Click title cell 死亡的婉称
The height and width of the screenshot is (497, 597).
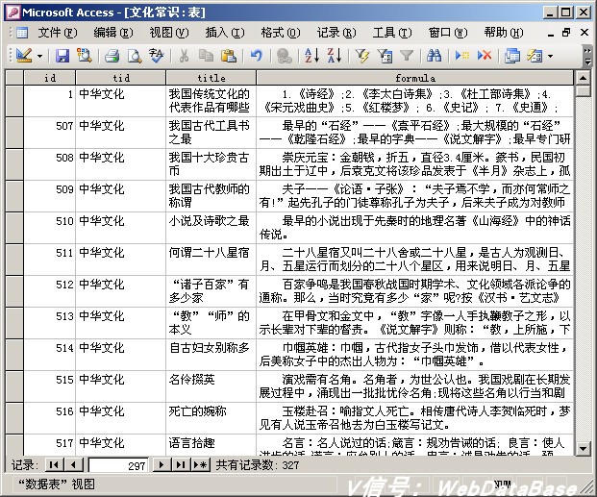[x=211, y=418]
